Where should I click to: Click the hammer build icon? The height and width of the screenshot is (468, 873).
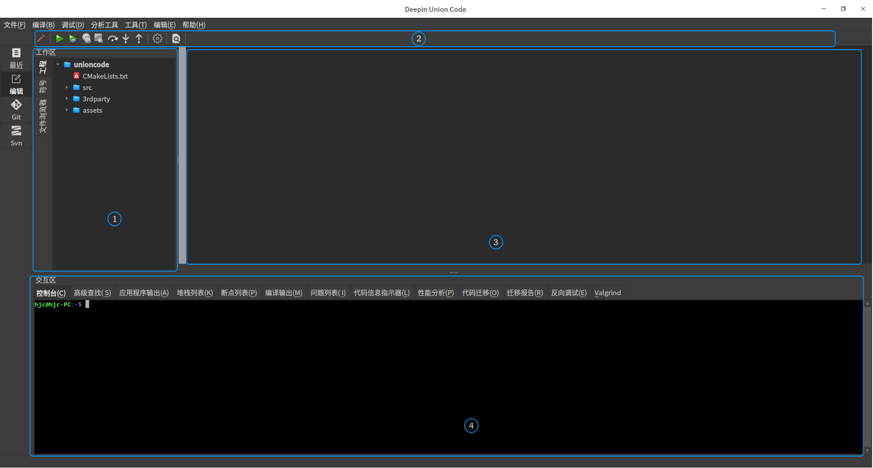click(x=41, y=39)
